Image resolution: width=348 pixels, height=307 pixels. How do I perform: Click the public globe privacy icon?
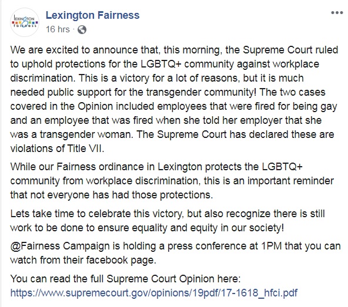coord(82,29)
